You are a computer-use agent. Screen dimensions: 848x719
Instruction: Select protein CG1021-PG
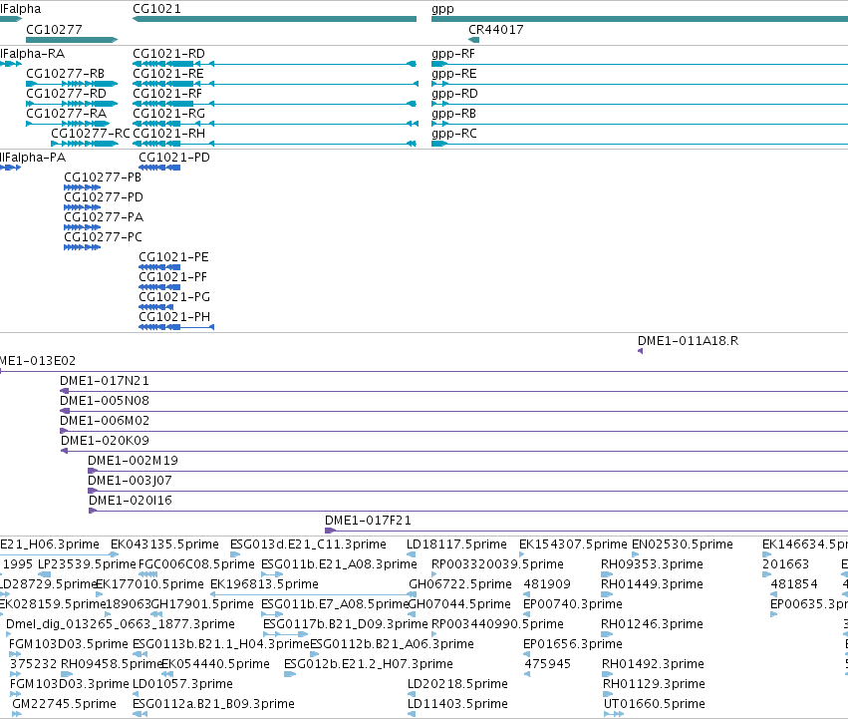(x=156, y=307)
